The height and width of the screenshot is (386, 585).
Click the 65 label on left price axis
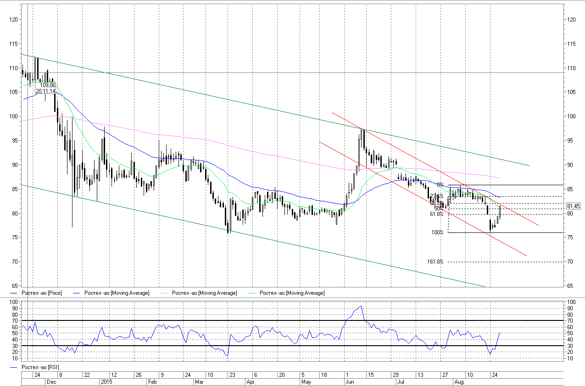13,286
